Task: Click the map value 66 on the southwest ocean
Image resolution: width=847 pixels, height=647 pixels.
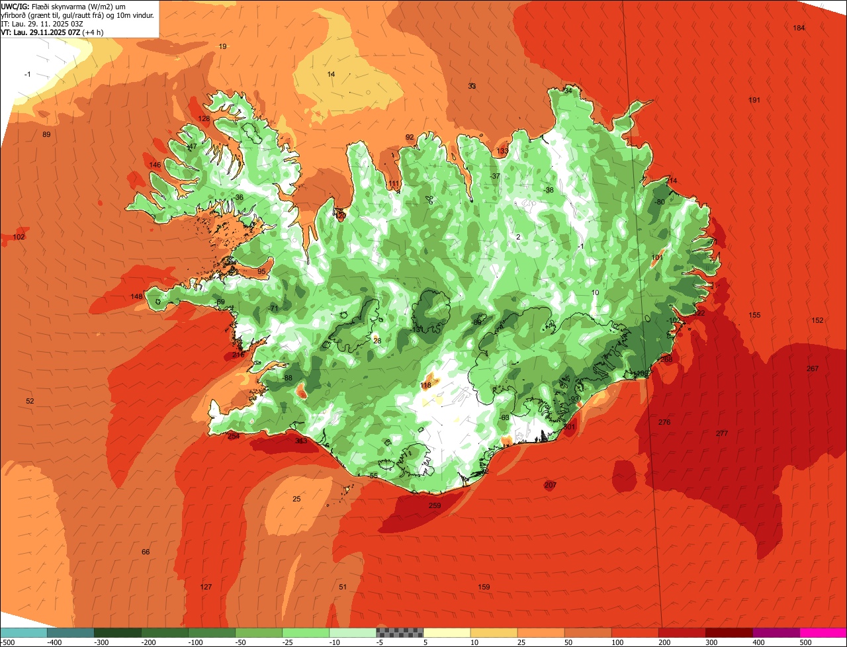Action: 146,552
